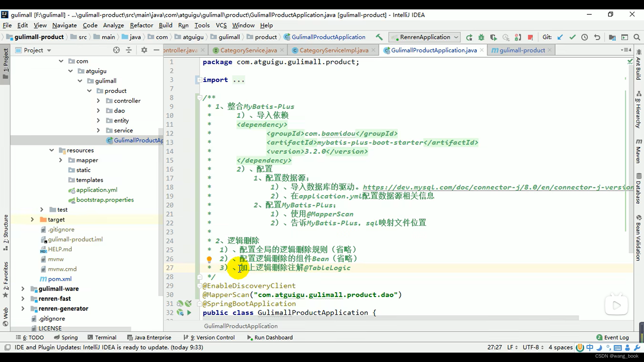Click the red Stop button icon
644x362 pixels.
(530, 37)
